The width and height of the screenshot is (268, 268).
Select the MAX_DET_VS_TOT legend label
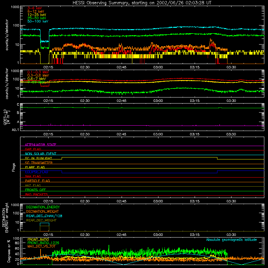[x=41, y=246]
